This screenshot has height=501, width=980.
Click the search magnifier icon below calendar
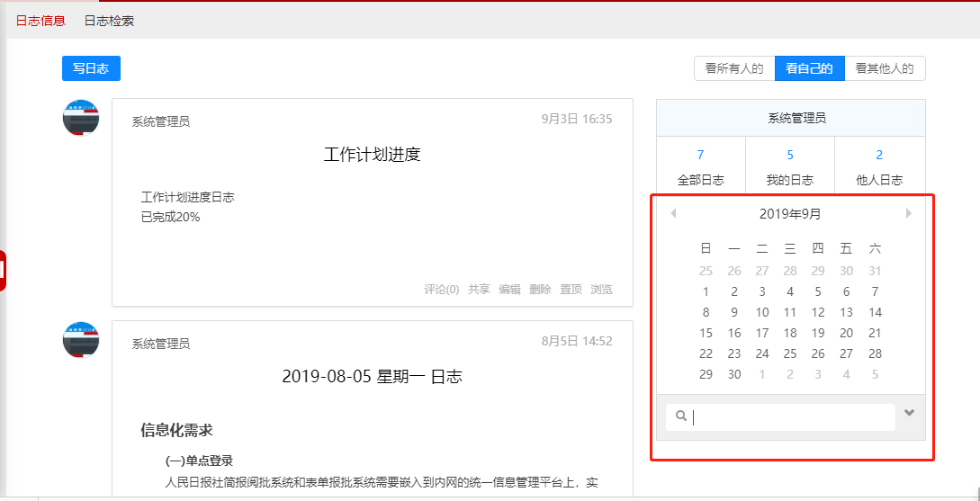[681, 416]
